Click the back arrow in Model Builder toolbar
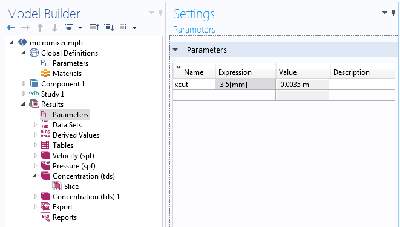This screenshot has width=400, height=227. (11, 28)
